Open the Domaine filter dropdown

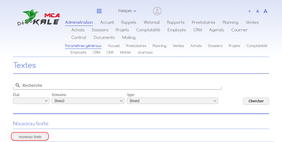88,101
